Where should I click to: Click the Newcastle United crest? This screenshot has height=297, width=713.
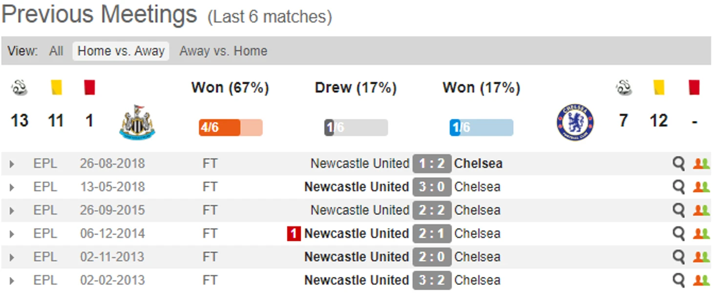[137, 122]
